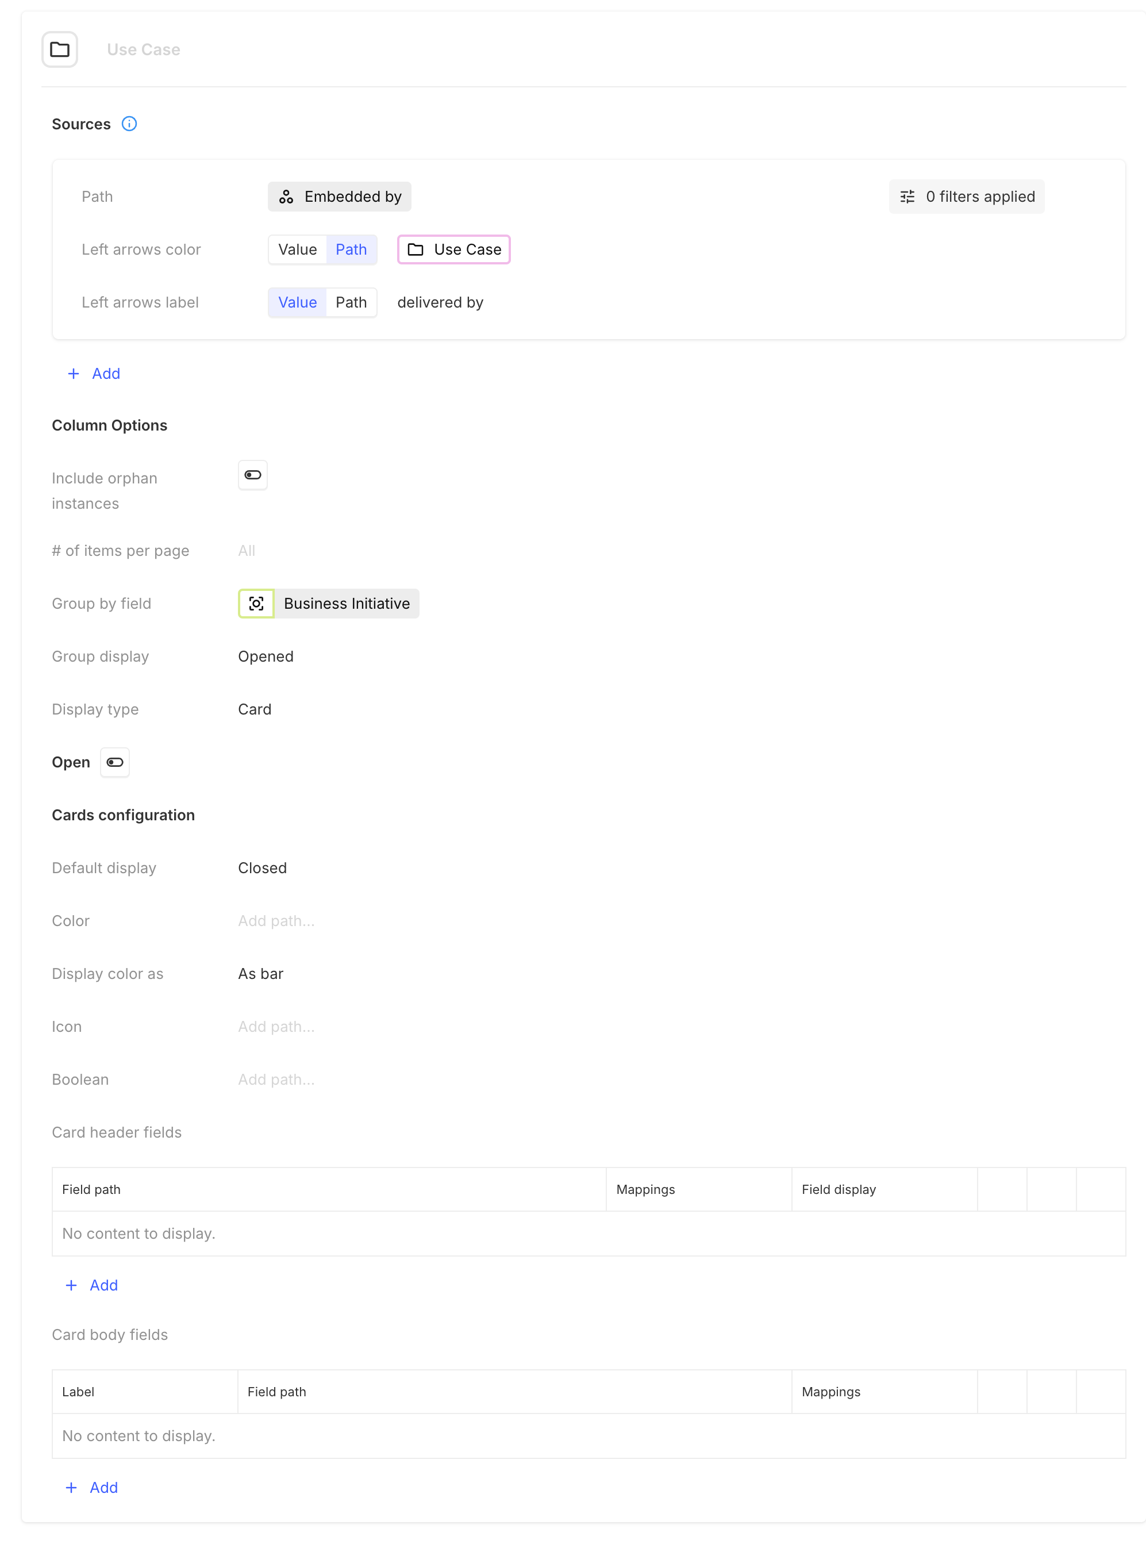Screen dimensions: 1146x1544
Task: Click the plus icon under Card header fields
Action: pos(71,1285)
